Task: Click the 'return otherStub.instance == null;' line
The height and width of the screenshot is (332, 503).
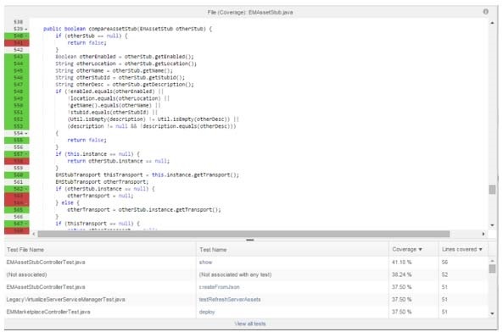Action: point(119,161)
